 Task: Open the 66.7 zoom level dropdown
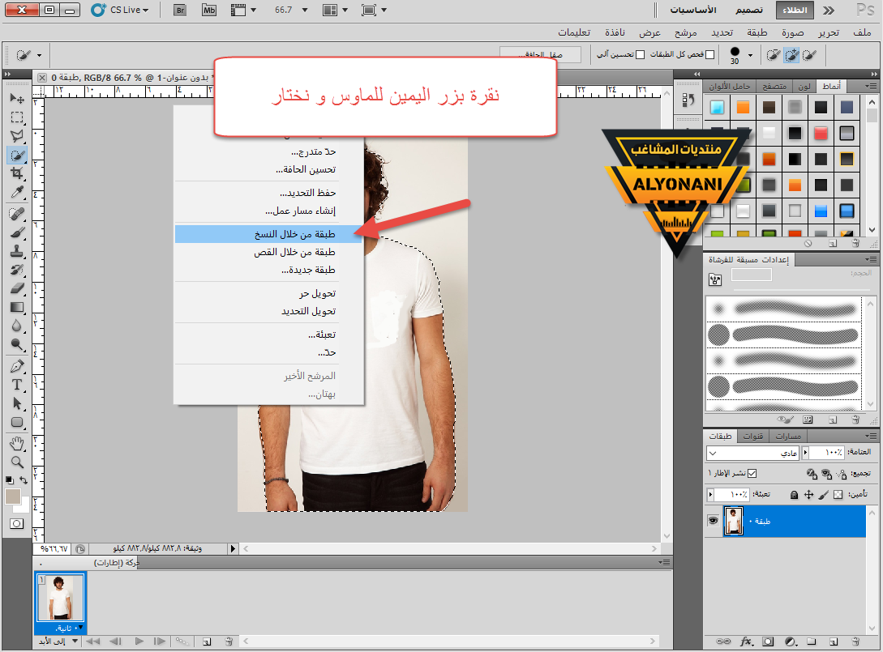(306, 10)
